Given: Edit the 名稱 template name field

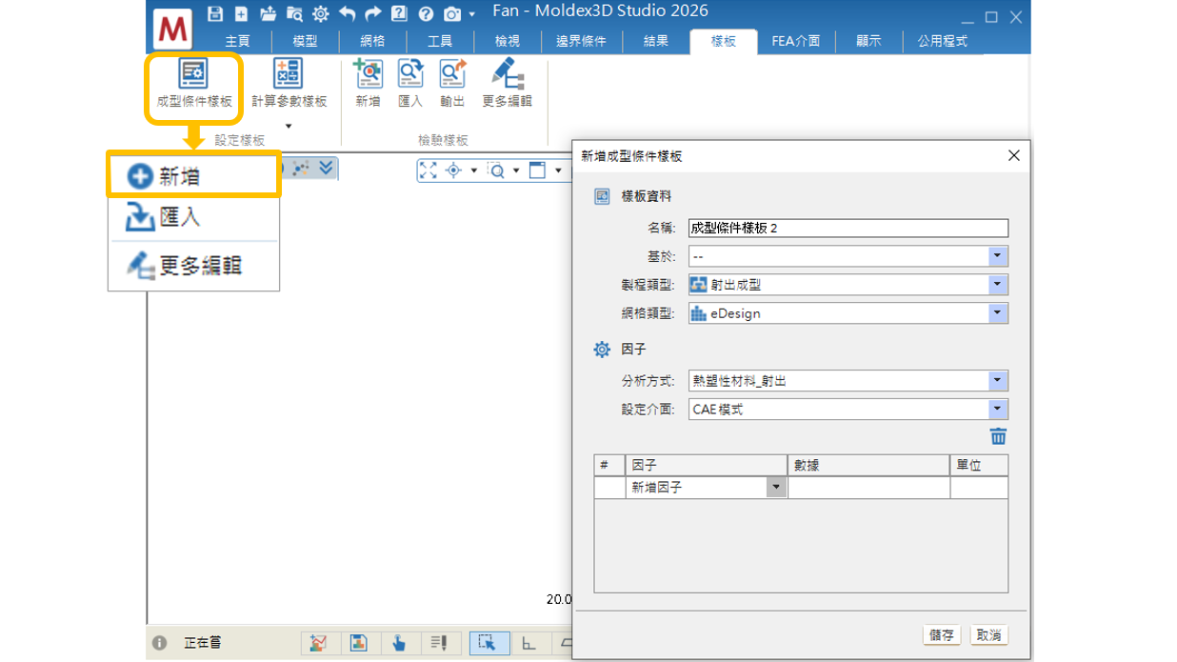Looking at the screenshot, I should (x=848, y=228).
